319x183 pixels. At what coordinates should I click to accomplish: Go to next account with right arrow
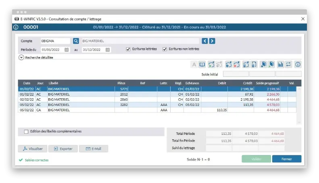tap(212, 41)
